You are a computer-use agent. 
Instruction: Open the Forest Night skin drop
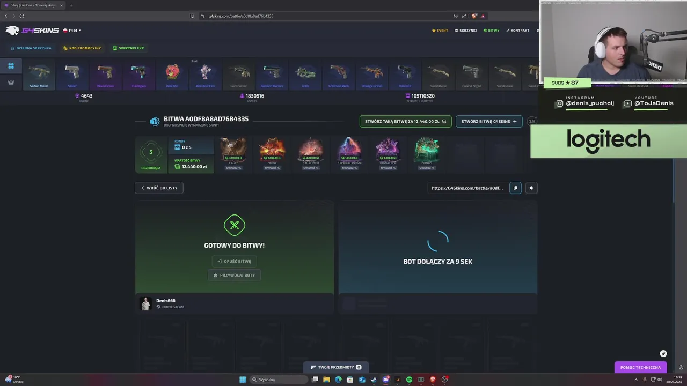point(472,75)
